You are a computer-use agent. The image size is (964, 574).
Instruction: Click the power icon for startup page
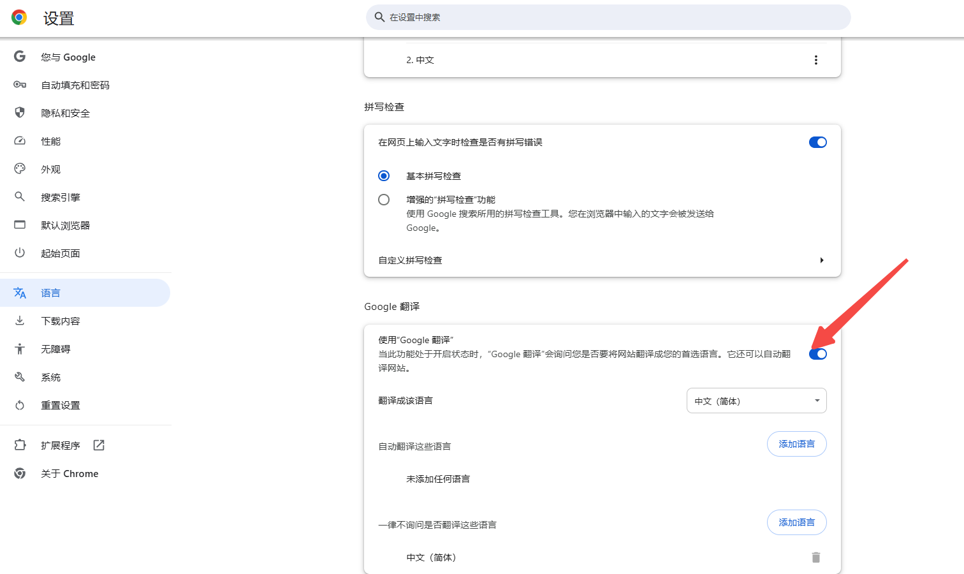point(20,253)
